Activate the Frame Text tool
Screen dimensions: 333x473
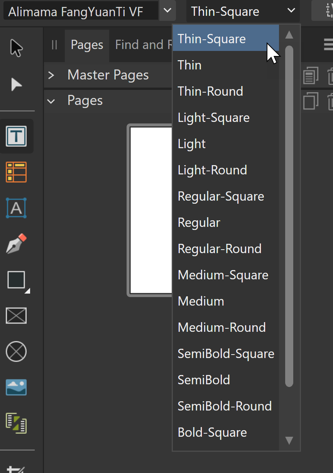coord(16,136)
